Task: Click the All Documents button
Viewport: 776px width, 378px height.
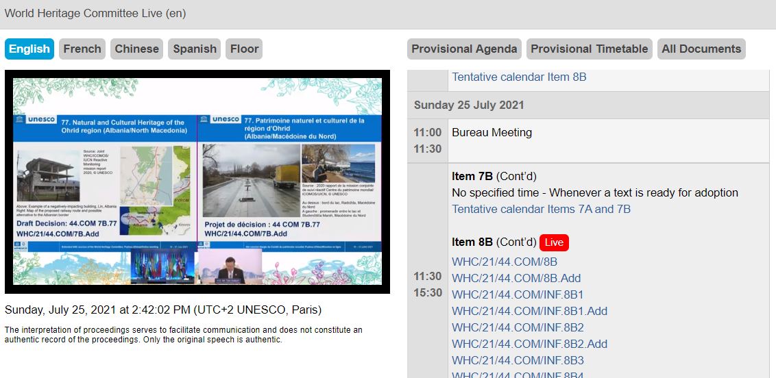Action: [701, 49]
